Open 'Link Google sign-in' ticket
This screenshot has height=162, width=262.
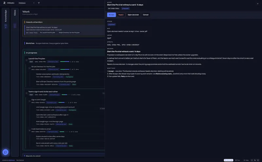pyautogui.click(x=55, y=107)
